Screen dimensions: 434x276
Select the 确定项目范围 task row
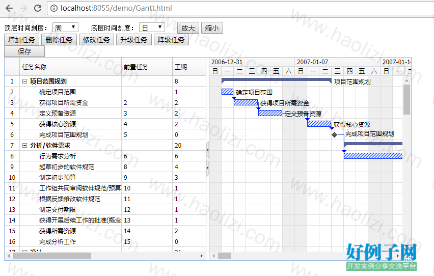105,92
